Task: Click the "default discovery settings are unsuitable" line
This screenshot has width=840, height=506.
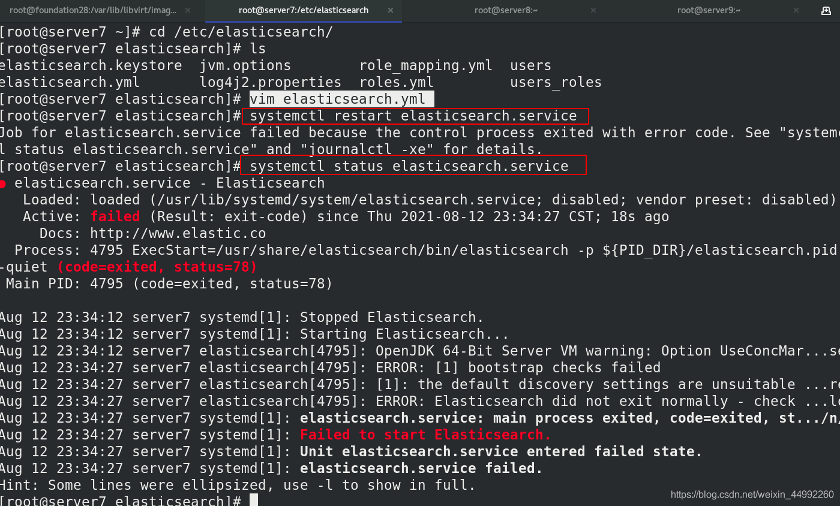Action: pos(420,384)
